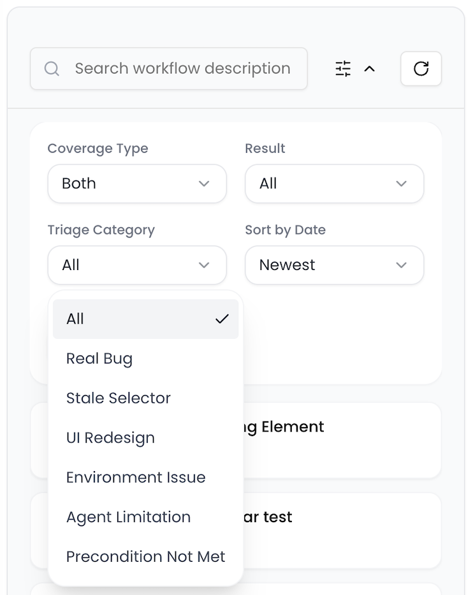Select Real Bug from the triage menu
This screenshot has height=595, width=473.
(99, 358)
